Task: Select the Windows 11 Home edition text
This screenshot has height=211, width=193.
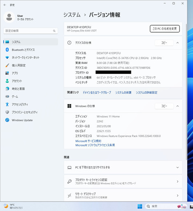Action: [x=108, y=117]
